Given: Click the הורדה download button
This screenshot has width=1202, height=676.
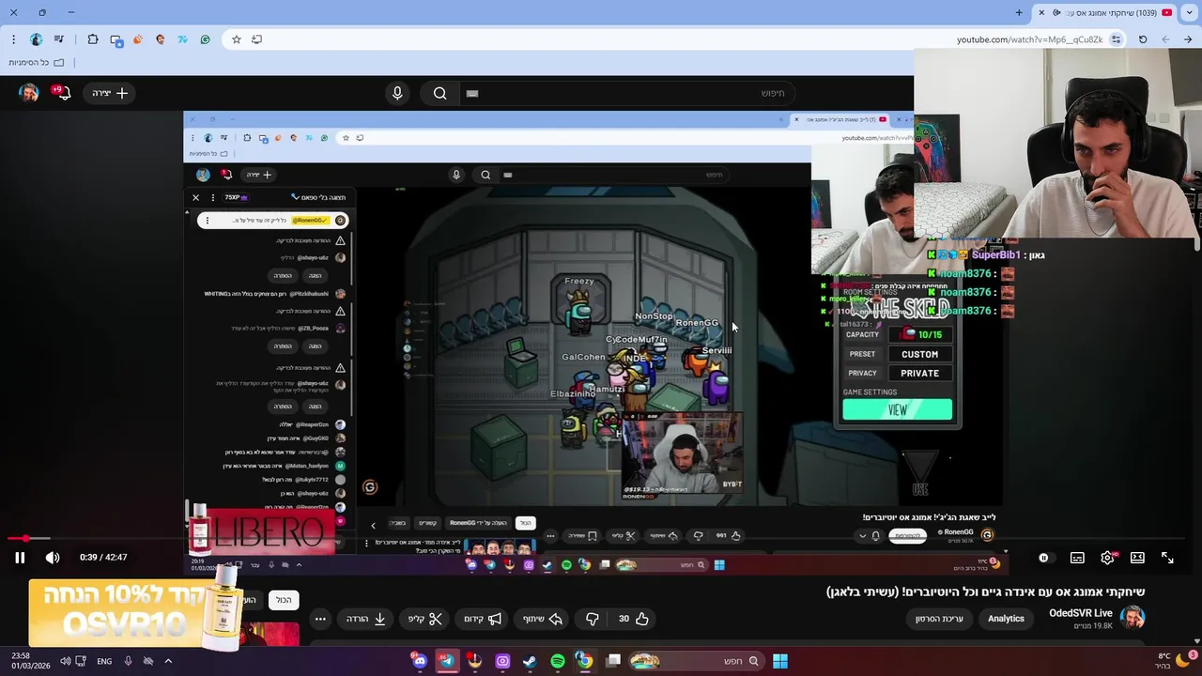Looking at the screenshot, I should [x=366, y=619].
